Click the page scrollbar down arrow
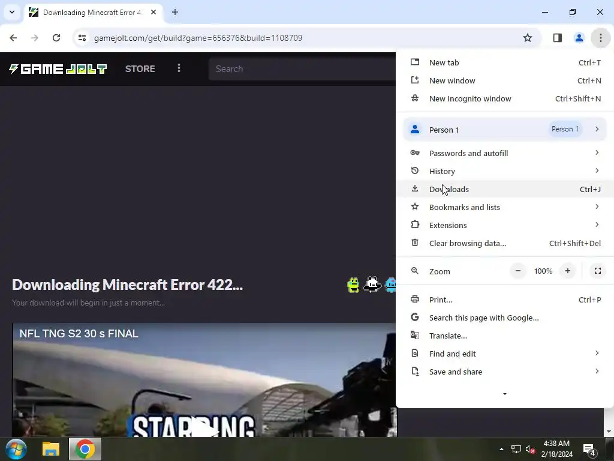 click(x=609, y=432)
